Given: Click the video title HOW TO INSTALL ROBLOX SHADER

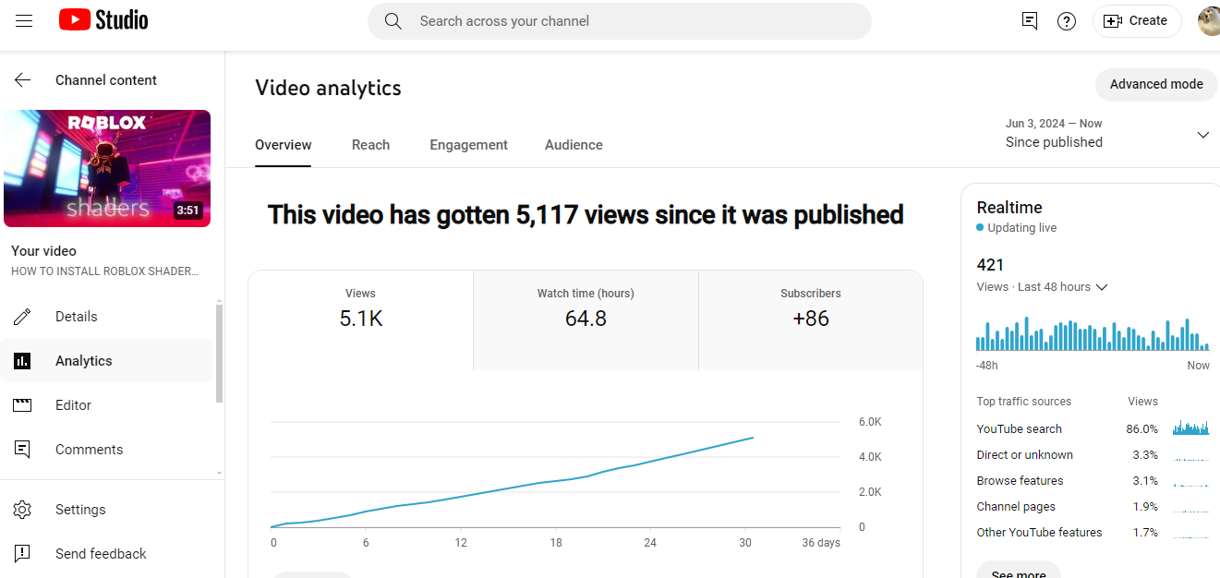Looking at the screenshot, I should pyautogui.click(x=104, y=271).
